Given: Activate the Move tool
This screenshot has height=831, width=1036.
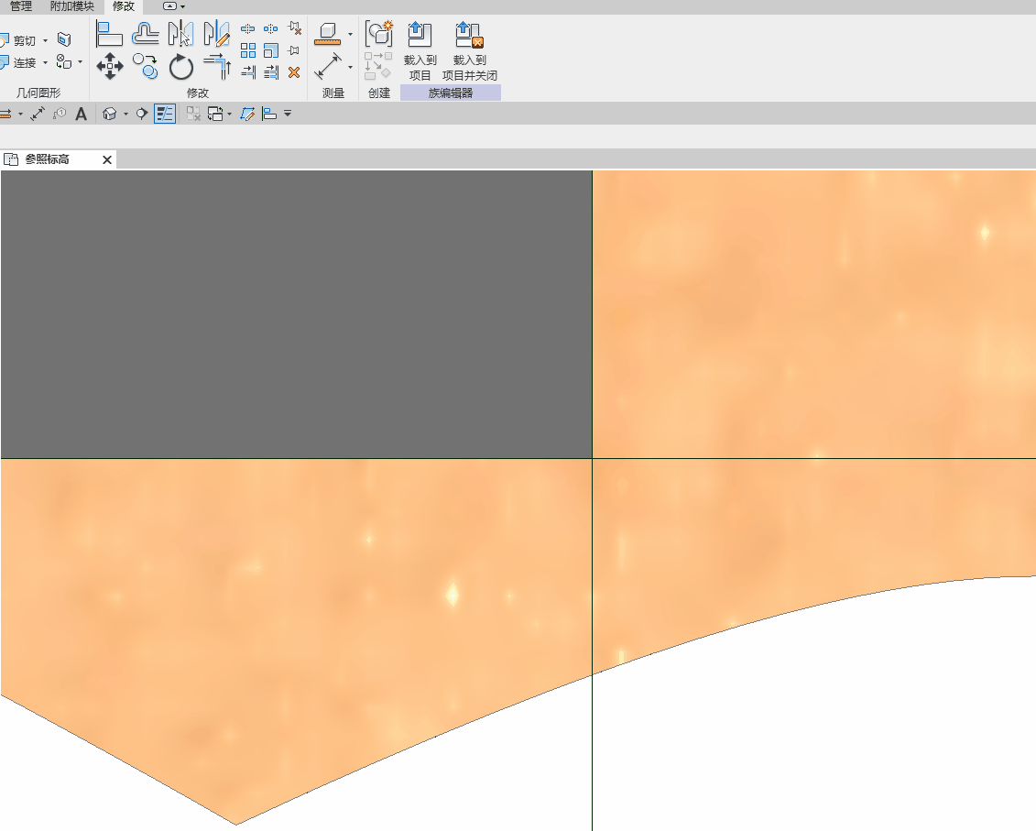Looking at the screenshot, I should [110, 66].
